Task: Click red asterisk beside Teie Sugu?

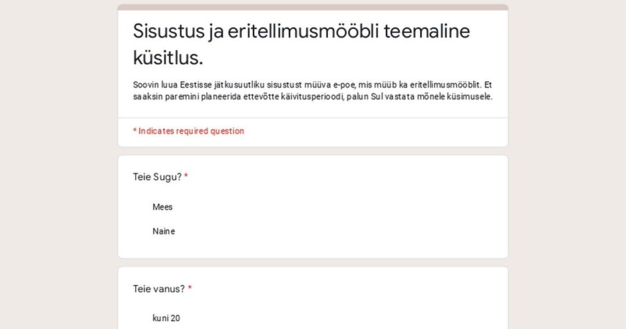Action: coord(186,176)
